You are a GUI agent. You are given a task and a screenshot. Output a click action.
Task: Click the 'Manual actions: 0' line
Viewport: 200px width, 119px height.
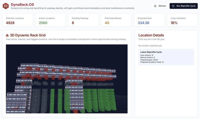point(147,58)
